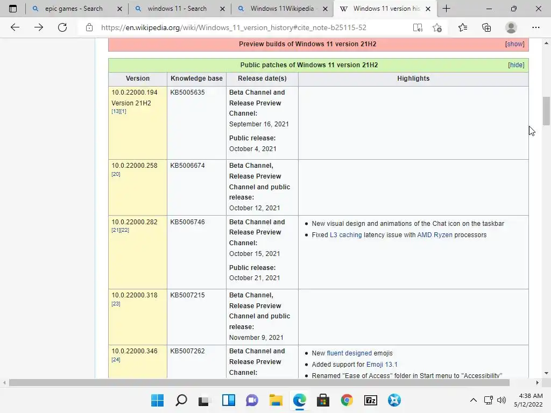Switch to the windows 11 Search tab
Viewport: 551px width, 413px height.
pos(176,9)
